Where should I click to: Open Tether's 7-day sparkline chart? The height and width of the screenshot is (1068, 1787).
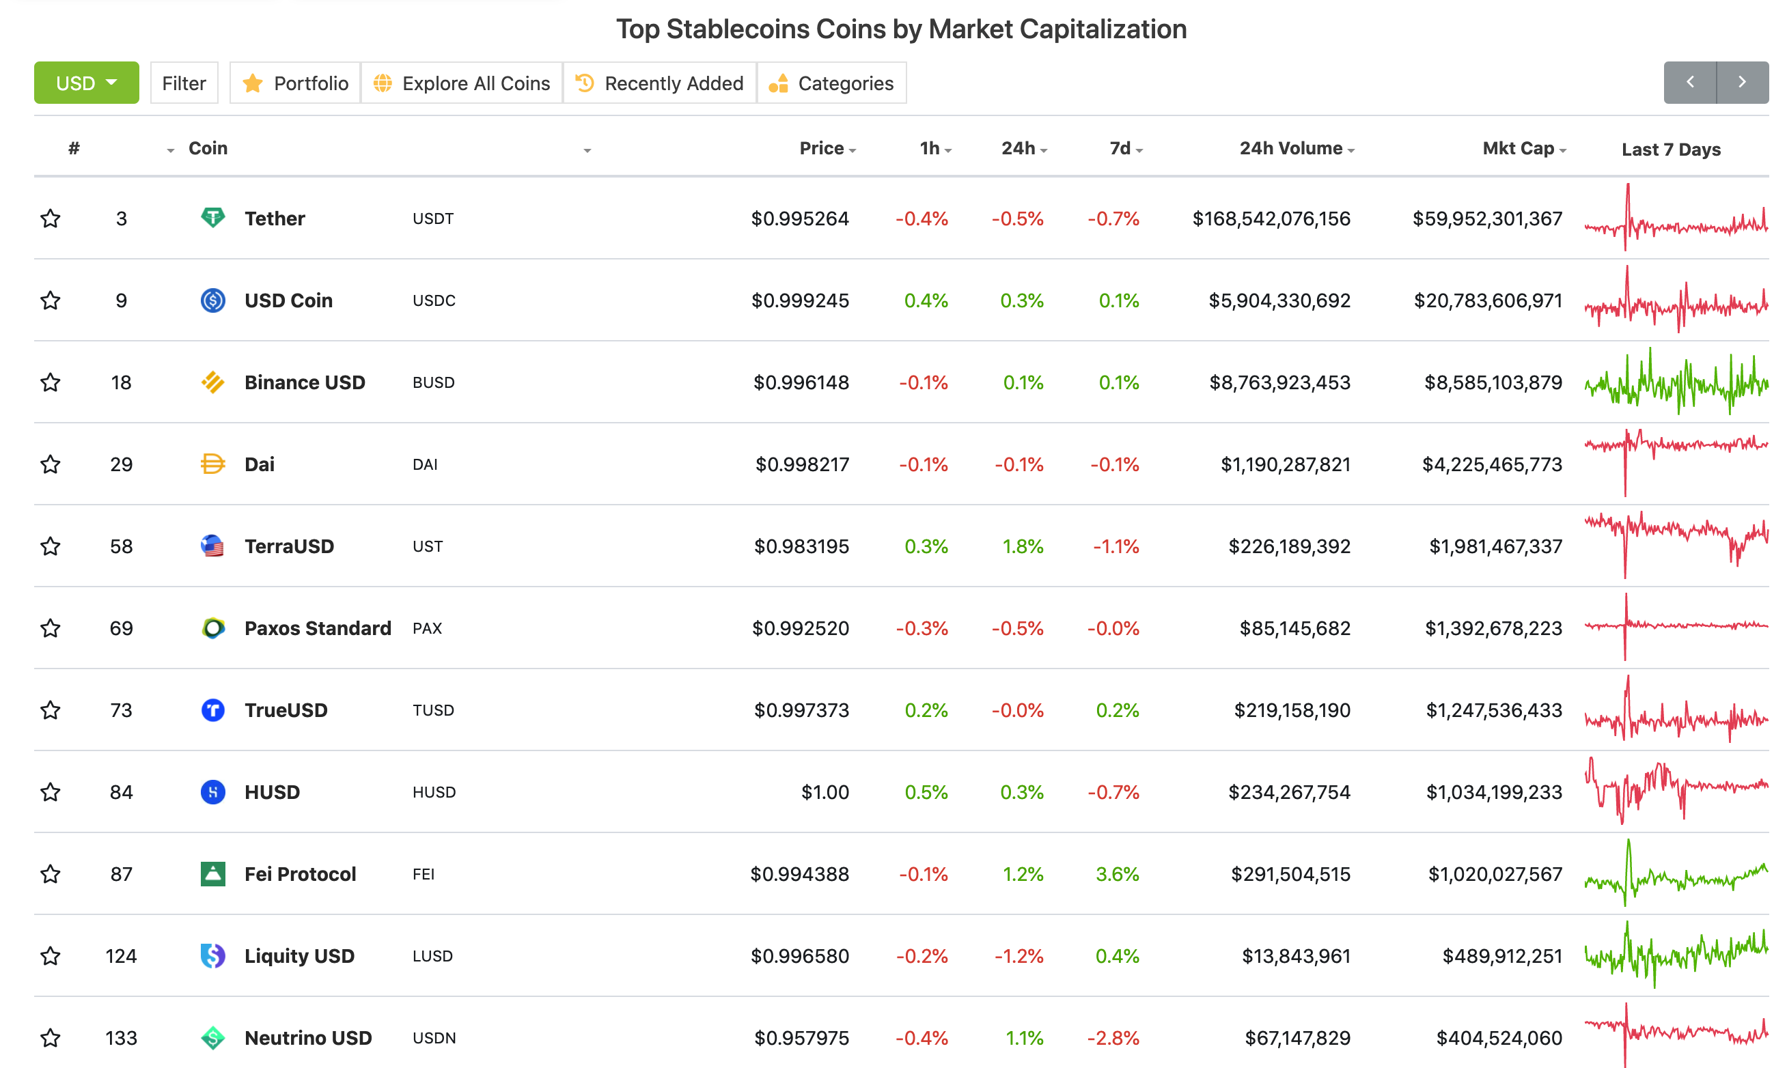[x=1676, y=217]
